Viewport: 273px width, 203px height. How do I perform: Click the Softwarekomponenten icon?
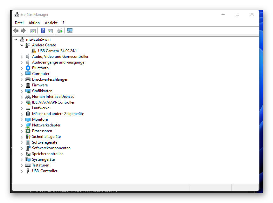click(x=28, y=148)
